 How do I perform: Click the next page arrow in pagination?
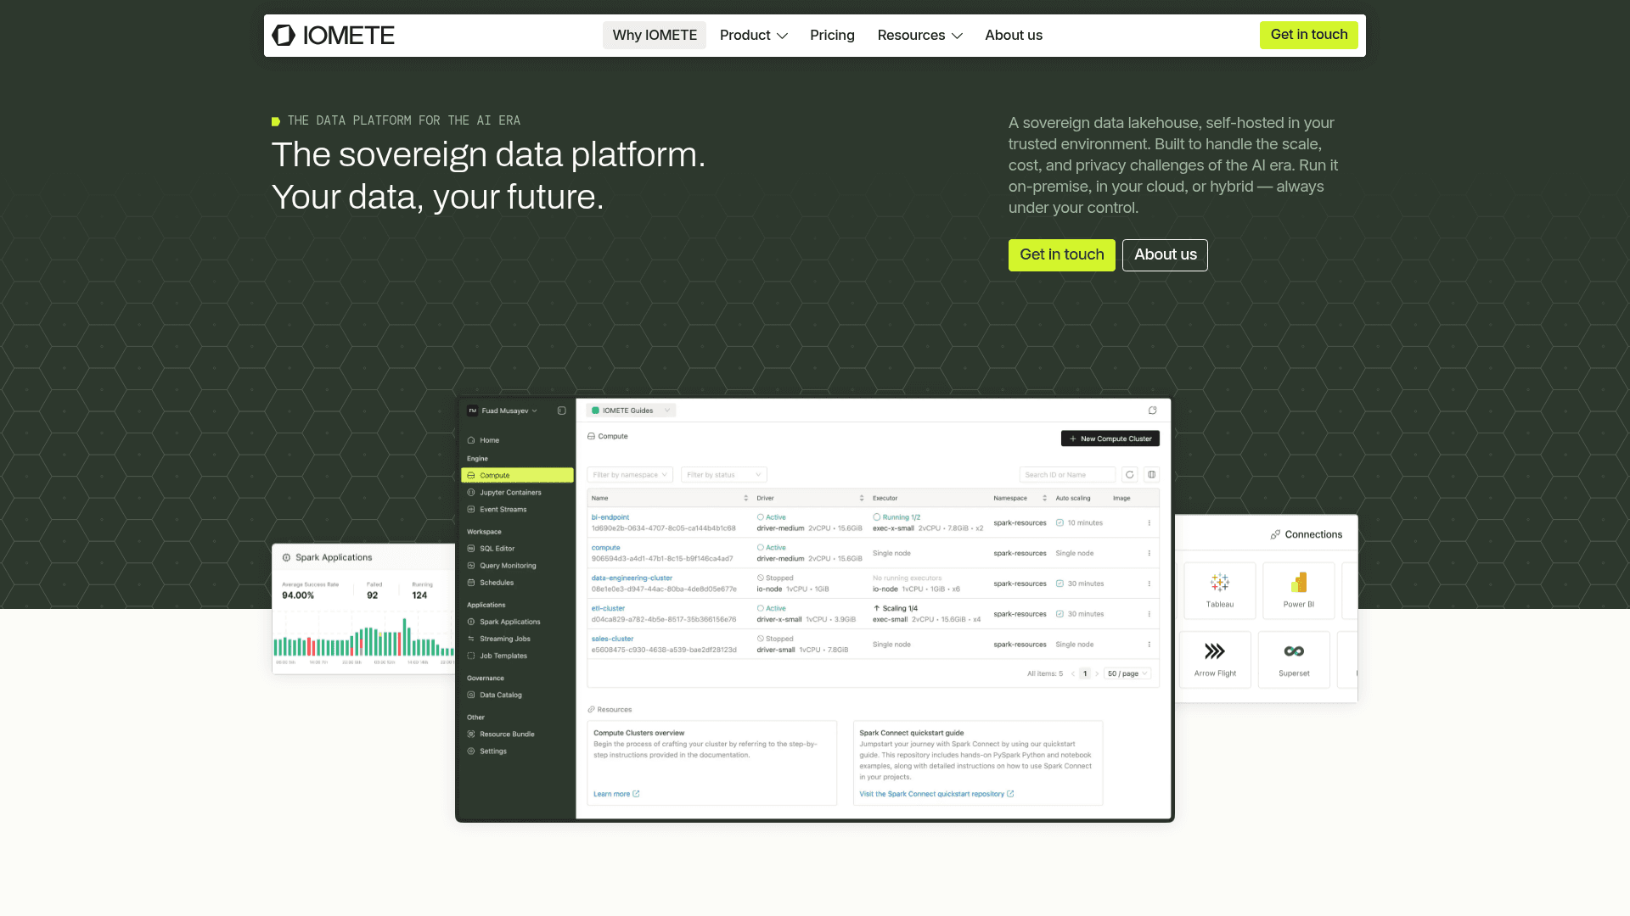[x=1097, y=673]
